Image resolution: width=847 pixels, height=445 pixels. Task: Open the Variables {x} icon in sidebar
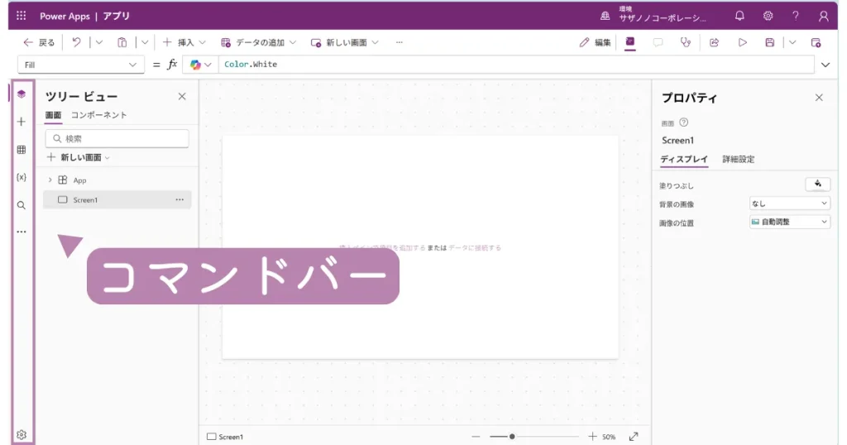pyautogui.click(x=22, y=177)
